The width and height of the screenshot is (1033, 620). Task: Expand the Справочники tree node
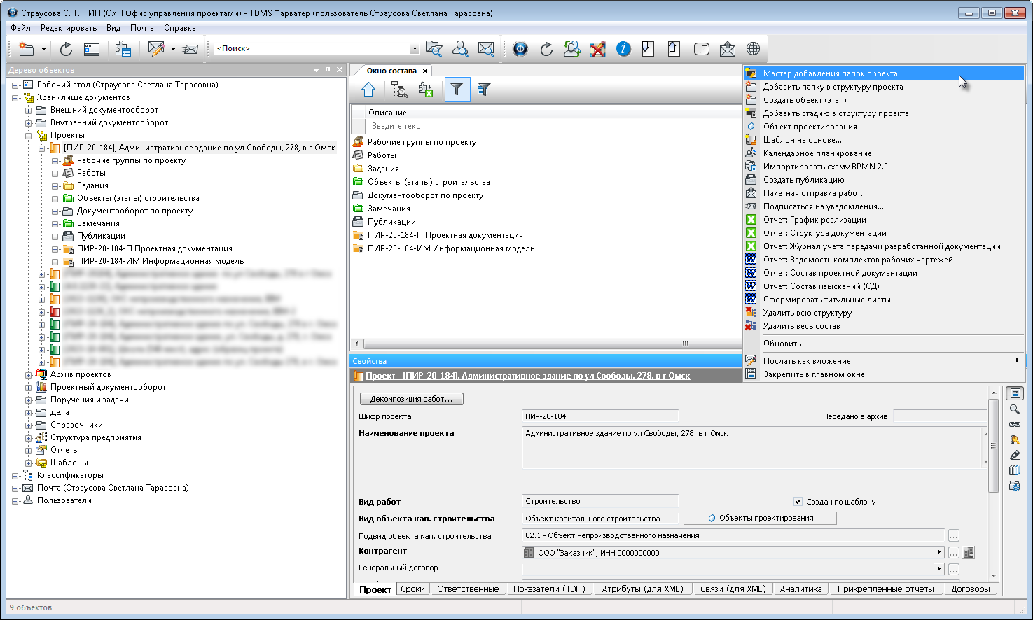[29, 425]
